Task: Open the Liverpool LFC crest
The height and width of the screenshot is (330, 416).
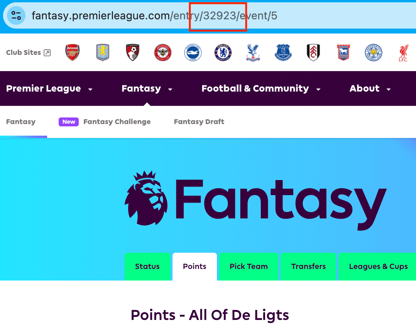Action: tap(403, 53)
